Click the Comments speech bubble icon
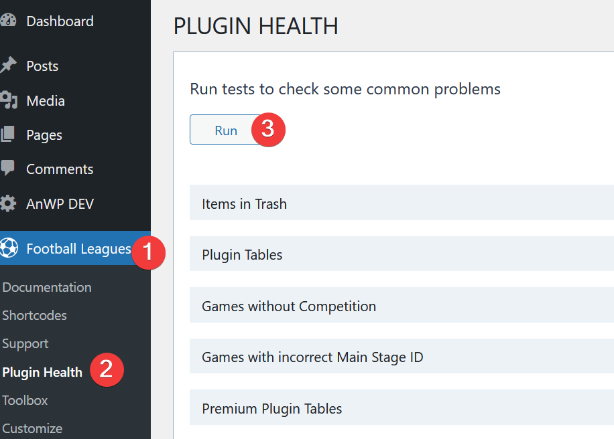Screen dimensions: 614x439 pyautogui.click(x=7, y=168)
